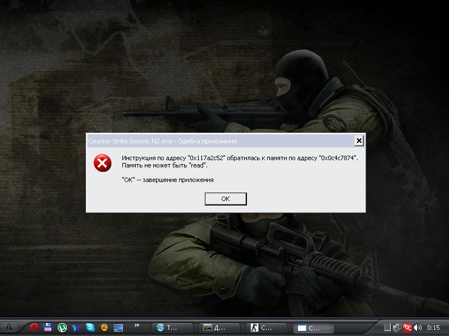The height and width of the screenshot is (336, 449).
Task: Click the red error X icon in dialog
Action: click(x=103, y=163)
